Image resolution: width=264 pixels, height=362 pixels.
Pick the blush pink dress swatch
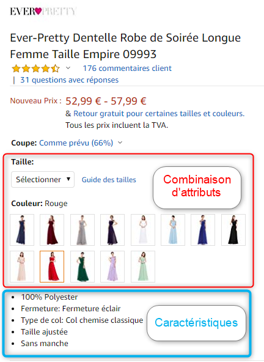tap(22, 267)
